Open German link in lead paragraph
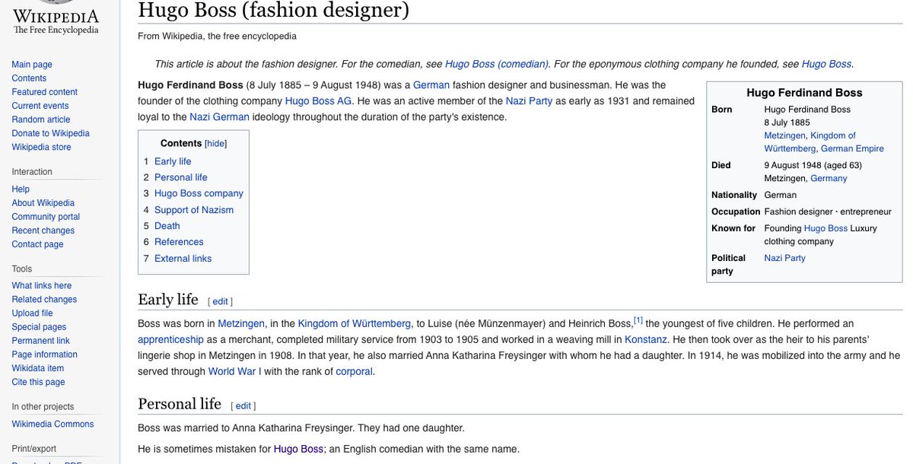 [431, 84]
